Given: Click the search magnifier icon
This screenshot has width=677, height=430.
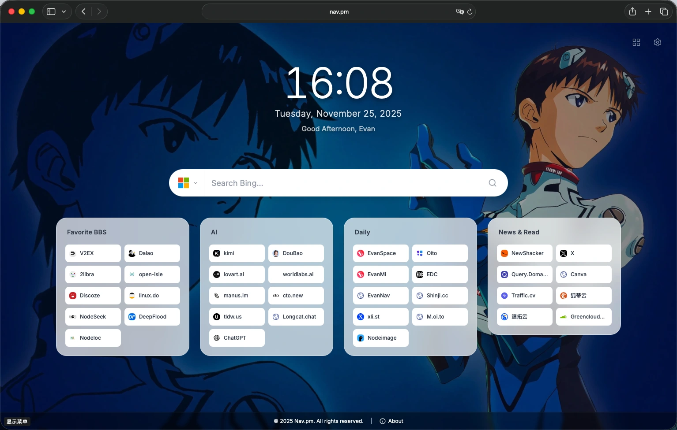Looking at the screenshot, I should point(492,183).
